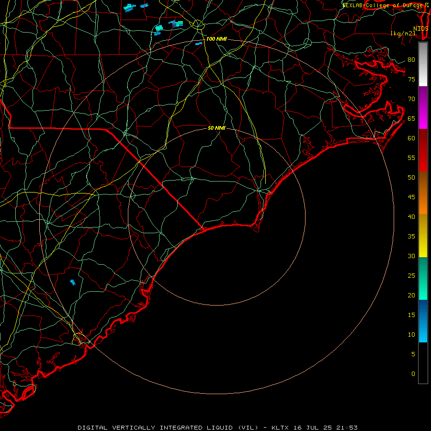Click the 35 value on the legend scale
Image resolution: width=431 pixels, height=431 pixels.
(411, 237)
